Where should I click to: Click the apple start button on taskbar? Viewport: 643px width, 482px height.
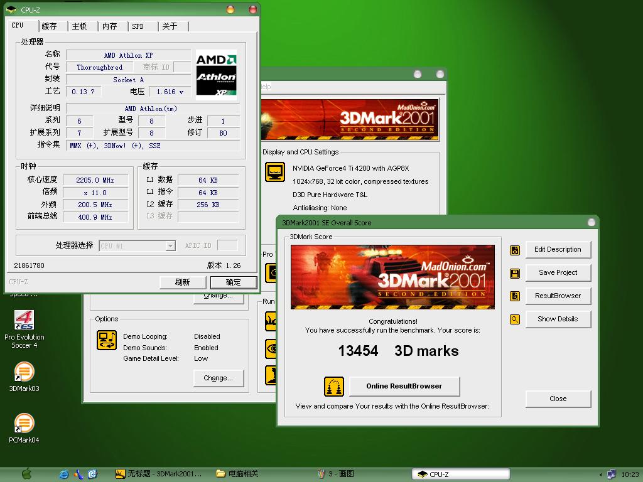[x=26, y=474]
